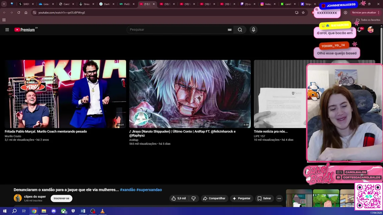Switch to the Stream tab
The height and width of the screenshot is (215, 383).
coord(86,4)
